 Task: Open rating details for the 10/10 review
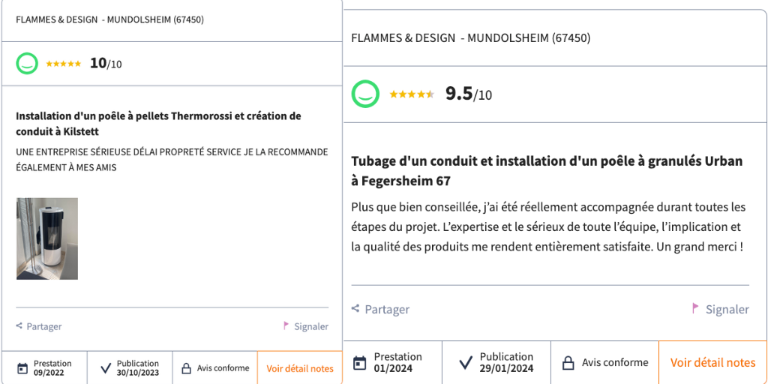(x=299, y=368)
